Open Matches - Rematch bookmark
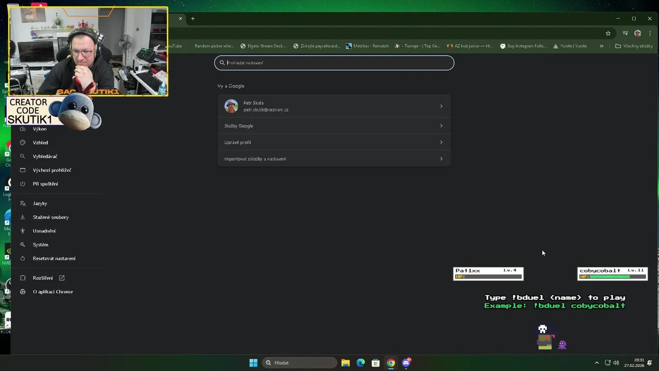This screenshot has width=659, height=371. tap(368, 46)
